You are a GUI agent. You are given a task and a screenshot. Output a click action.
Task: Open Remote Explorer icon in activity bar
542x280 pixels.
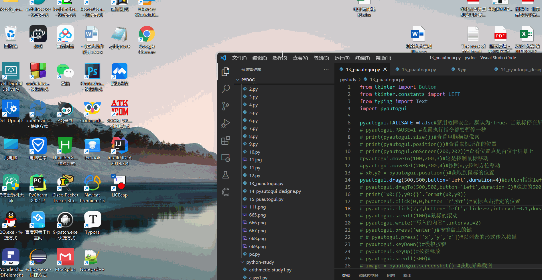226,158
